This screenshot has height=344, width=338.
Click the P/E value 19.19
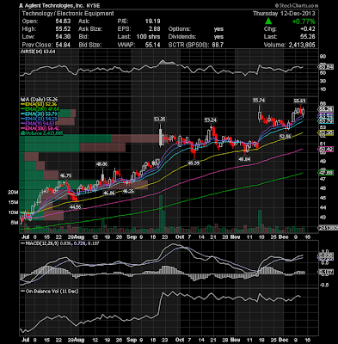pyautogui.click(x=152, y=21)
